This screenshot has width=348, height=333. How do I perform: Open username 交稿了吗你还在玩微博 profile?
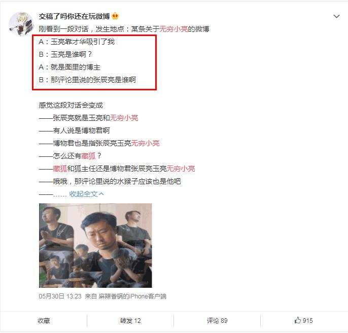pos(75,16)
